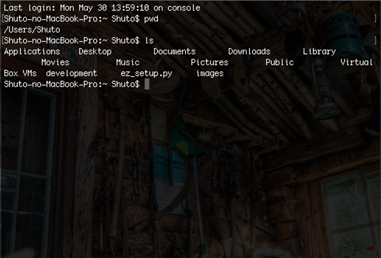
Task: Select the development directory name
Action: 72,73
